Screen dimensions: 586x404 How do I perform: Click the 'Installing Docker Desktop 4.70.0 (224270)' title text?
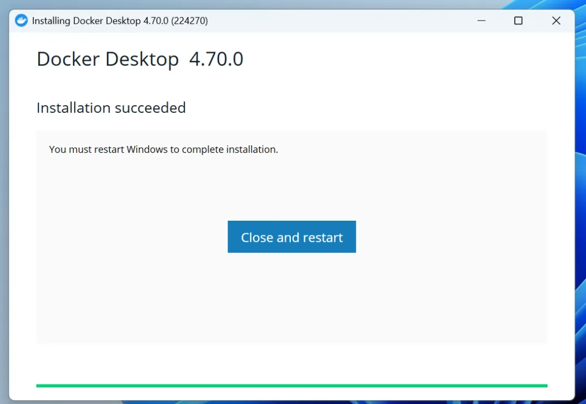(x=120, y=21)
